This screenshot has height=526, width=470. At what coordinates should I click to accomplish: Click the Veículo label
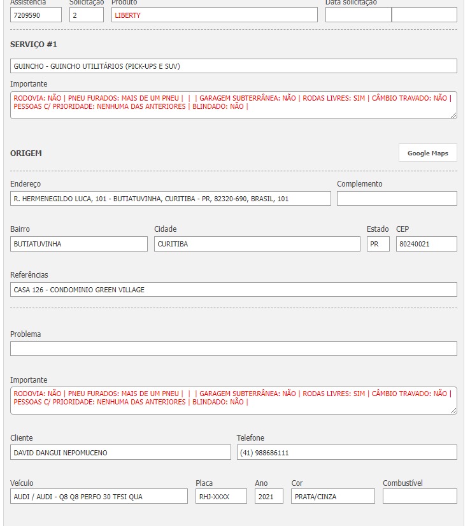(22, 483)
